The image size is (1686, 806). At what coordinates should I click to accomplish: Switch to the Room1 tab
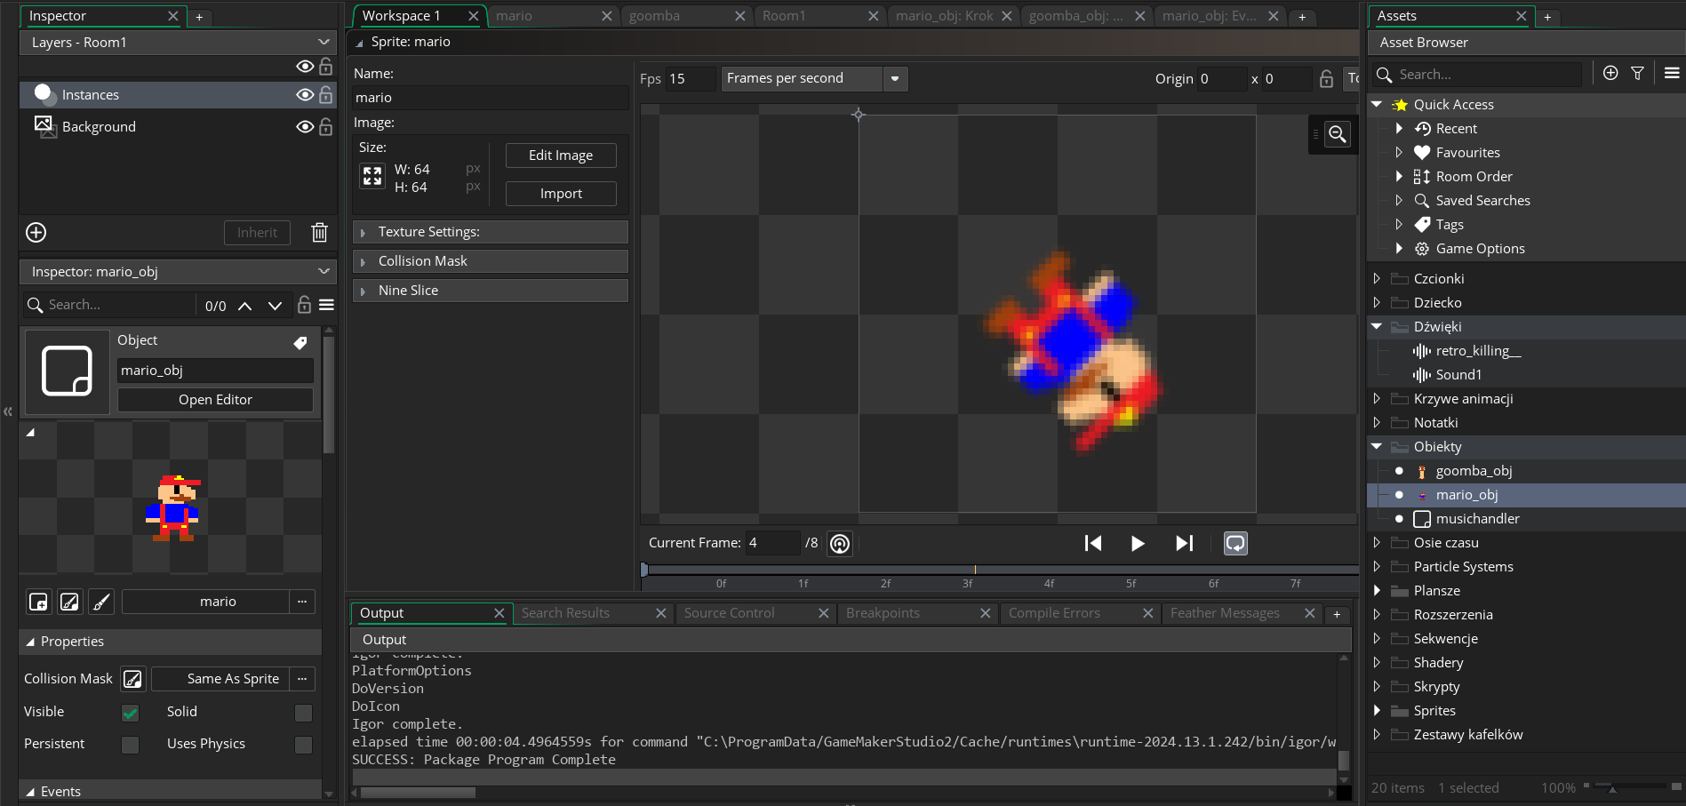(x=819, y=16)
